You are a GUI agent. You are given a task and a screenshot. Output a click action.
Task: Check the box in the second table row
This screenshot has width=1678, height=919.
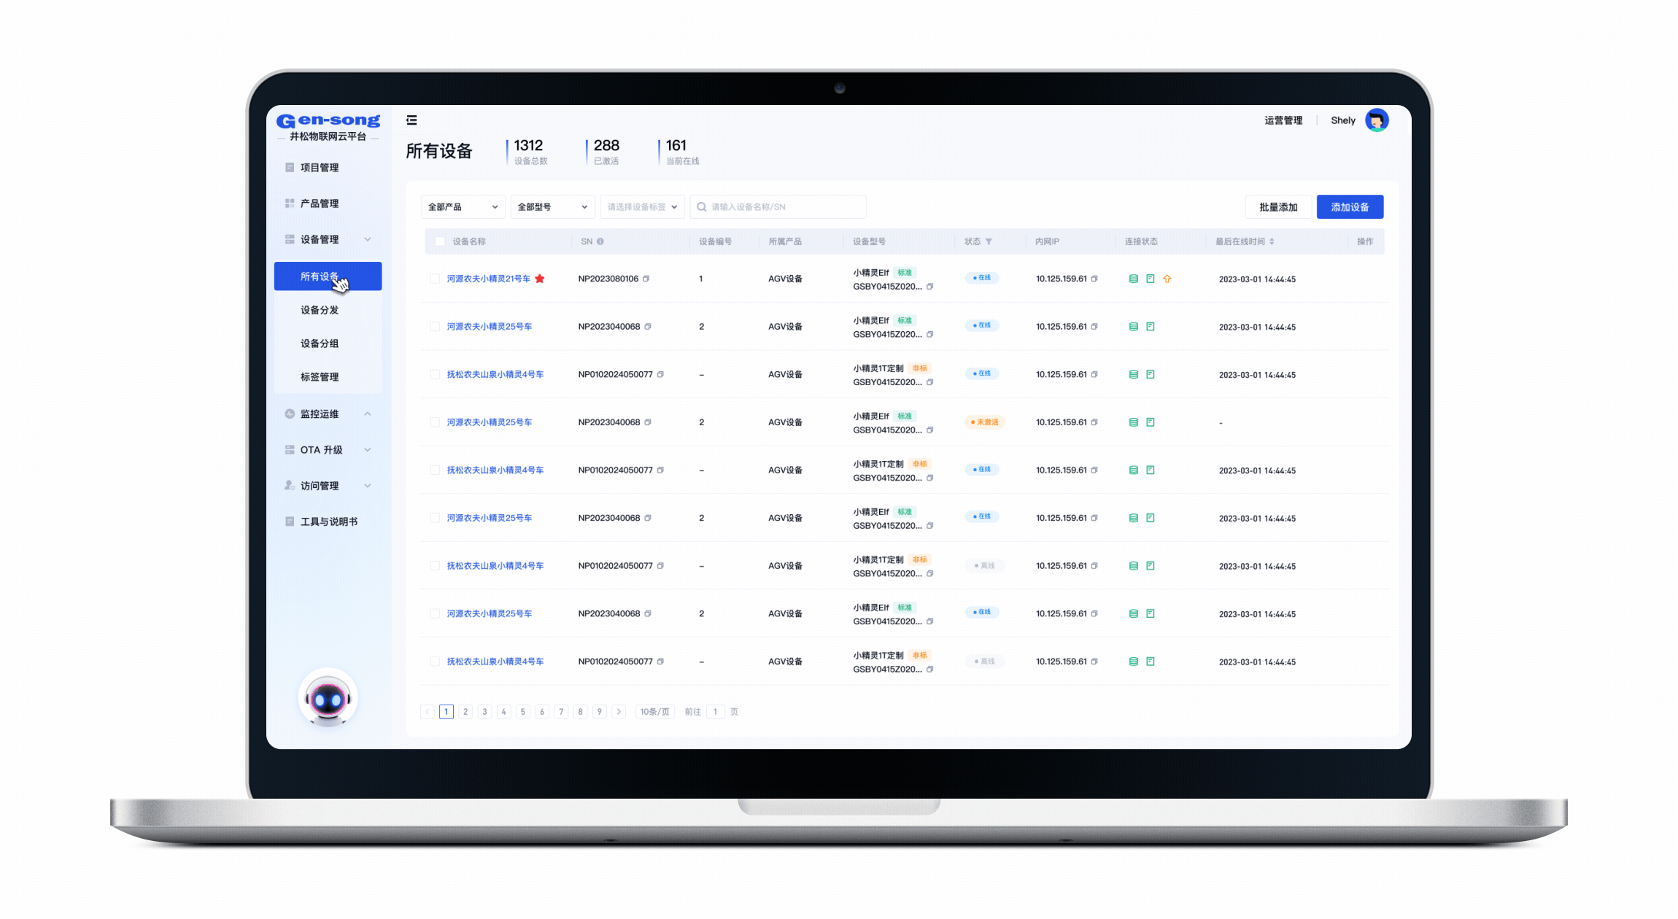[x=435, y=327]
